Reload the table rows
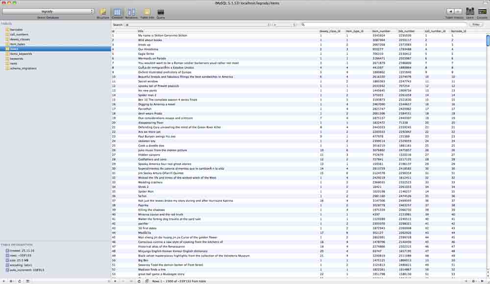490x284 pixels. [139, 281]
